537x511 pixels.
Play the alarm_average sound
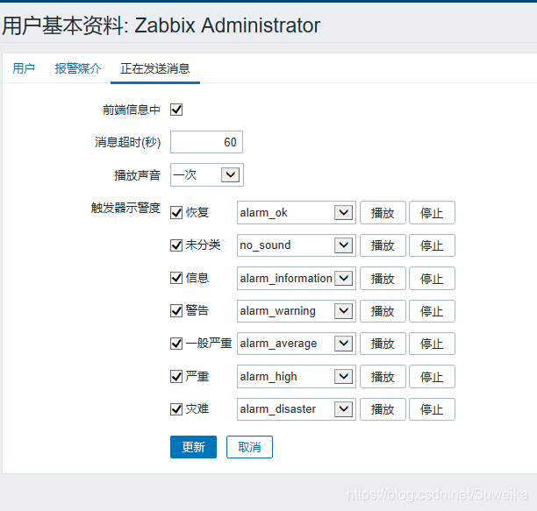(x=383, y=344)
